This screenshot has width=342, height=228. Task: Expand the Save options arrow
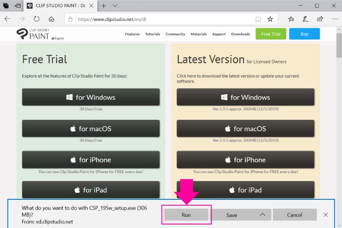coord(262,215)
